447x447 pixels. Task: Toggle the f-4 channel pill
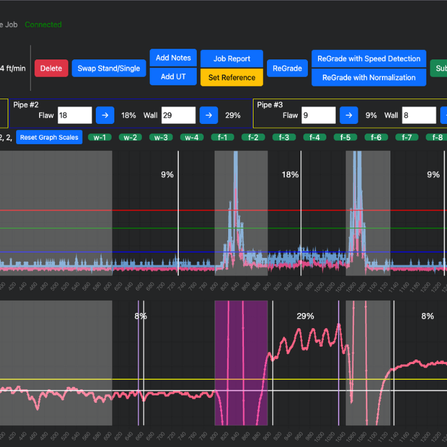click(315, 137)
